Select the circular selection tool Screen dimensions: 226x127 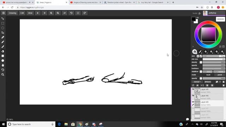click(x=3, y=28)
